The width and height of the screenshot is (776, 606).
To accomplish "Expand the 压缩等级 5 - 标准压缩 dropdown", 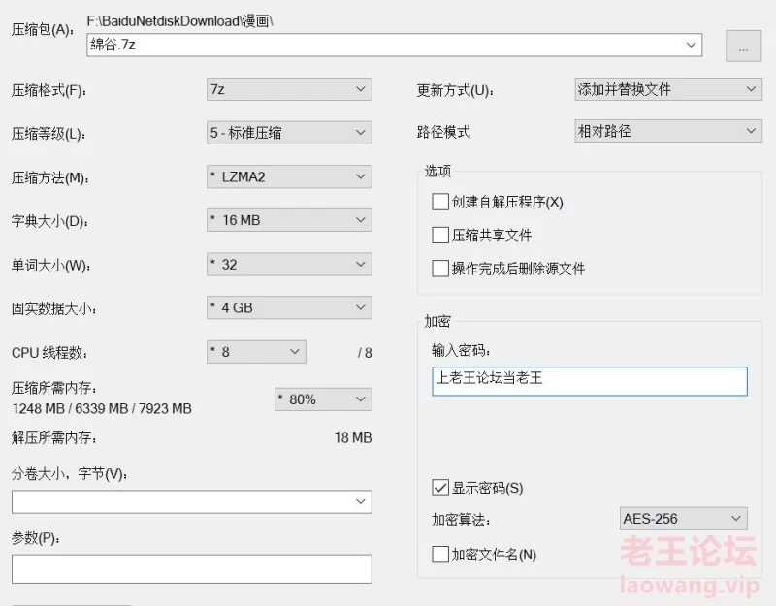I will (x=289, y=133).
